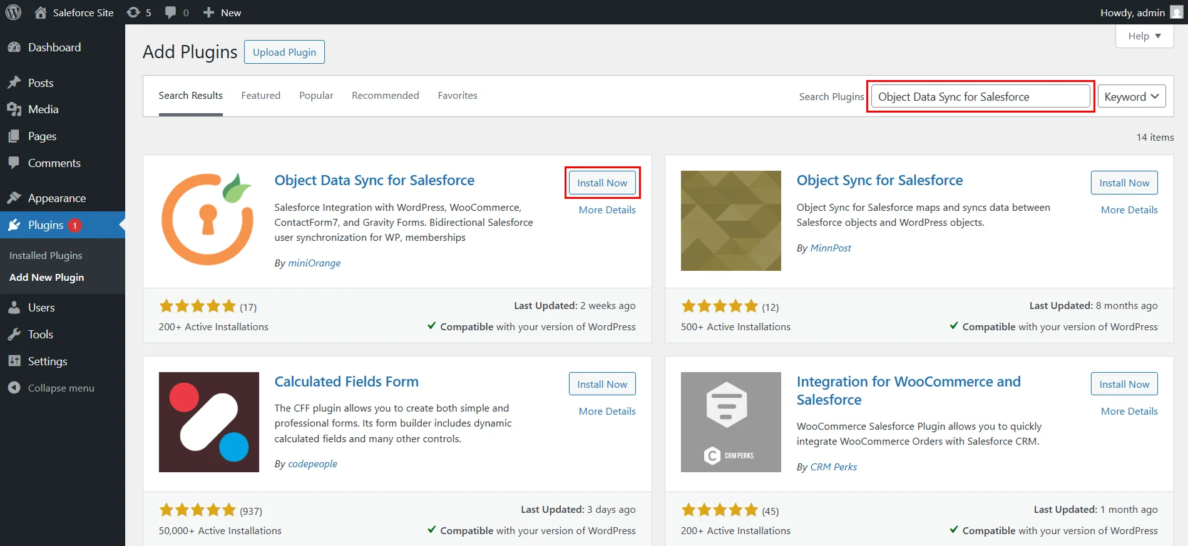The width and height of the screenshot is (1188, 546).
Task: Click the Collapse menu arrow icon
Action: [x=14, y=388]
